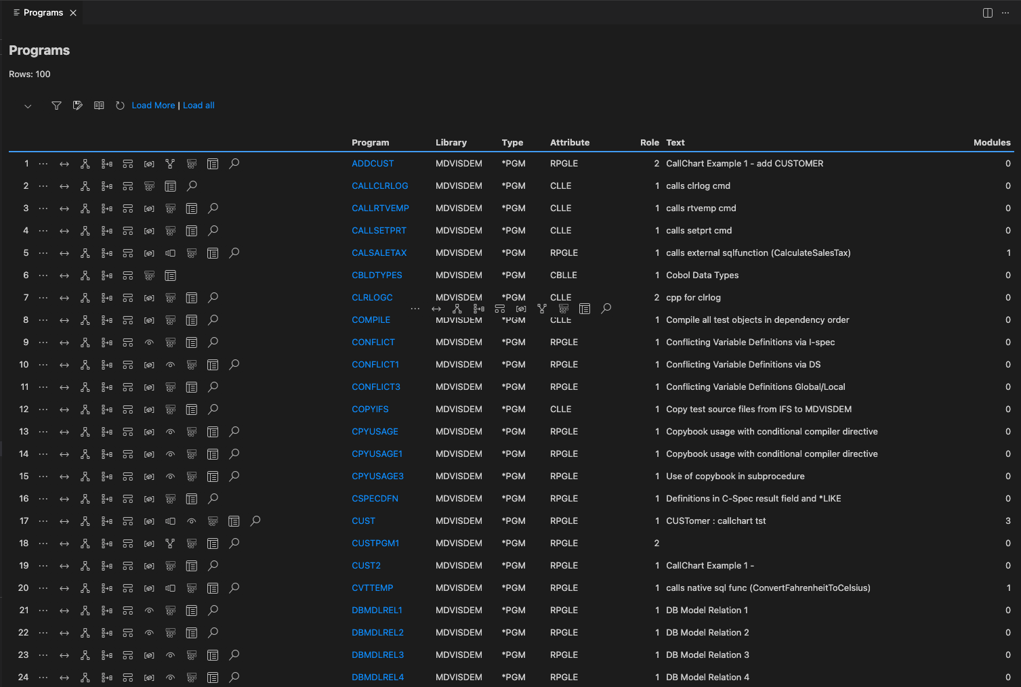Open the More Actions menu at top right
Screen dimensions: 1021x687
(x=1005, y=13)
